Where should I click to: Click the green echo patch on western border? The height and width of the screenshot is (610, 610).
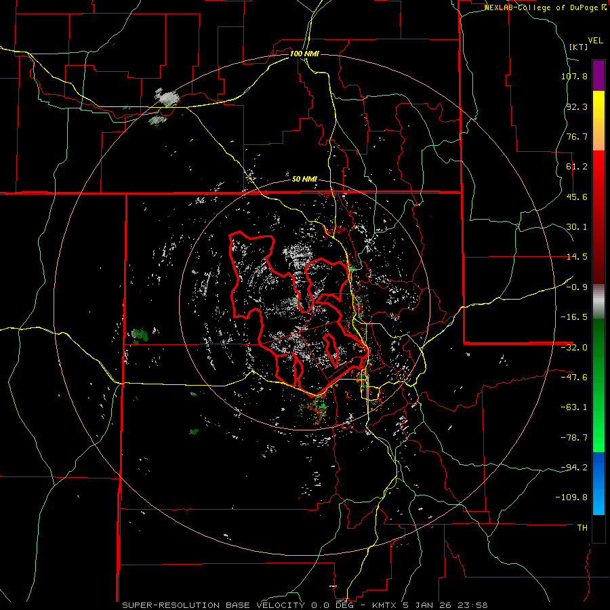click(x=139, y=335)
